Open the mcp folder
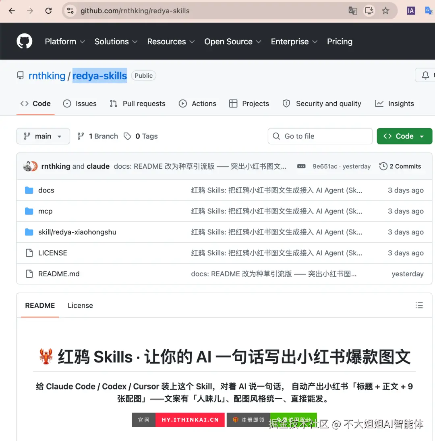435x441 pixels. tap(45, 211)
